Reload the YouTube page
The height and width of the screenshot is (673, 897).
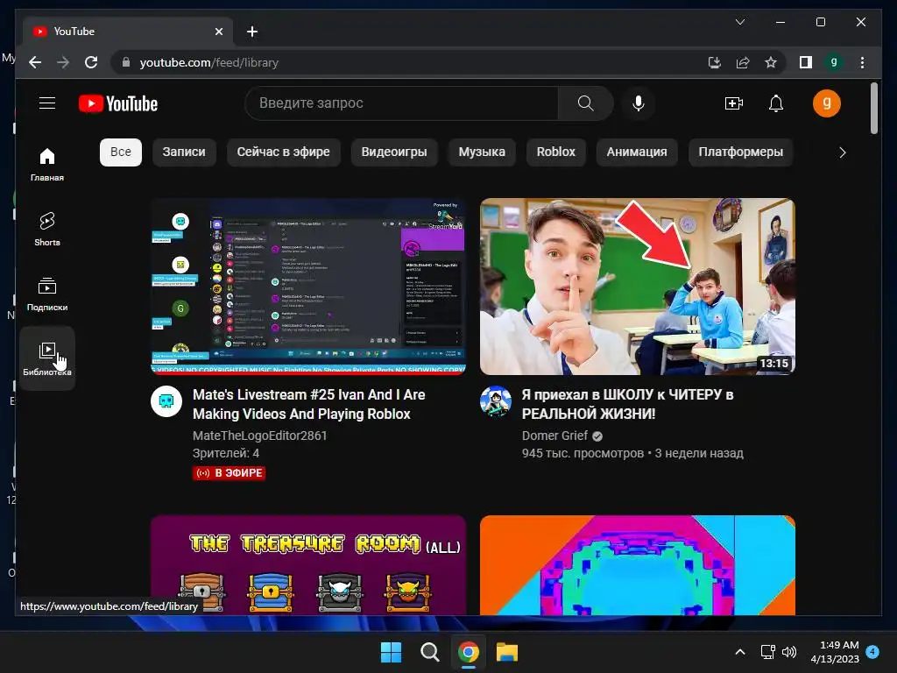(x=91, y=62)
